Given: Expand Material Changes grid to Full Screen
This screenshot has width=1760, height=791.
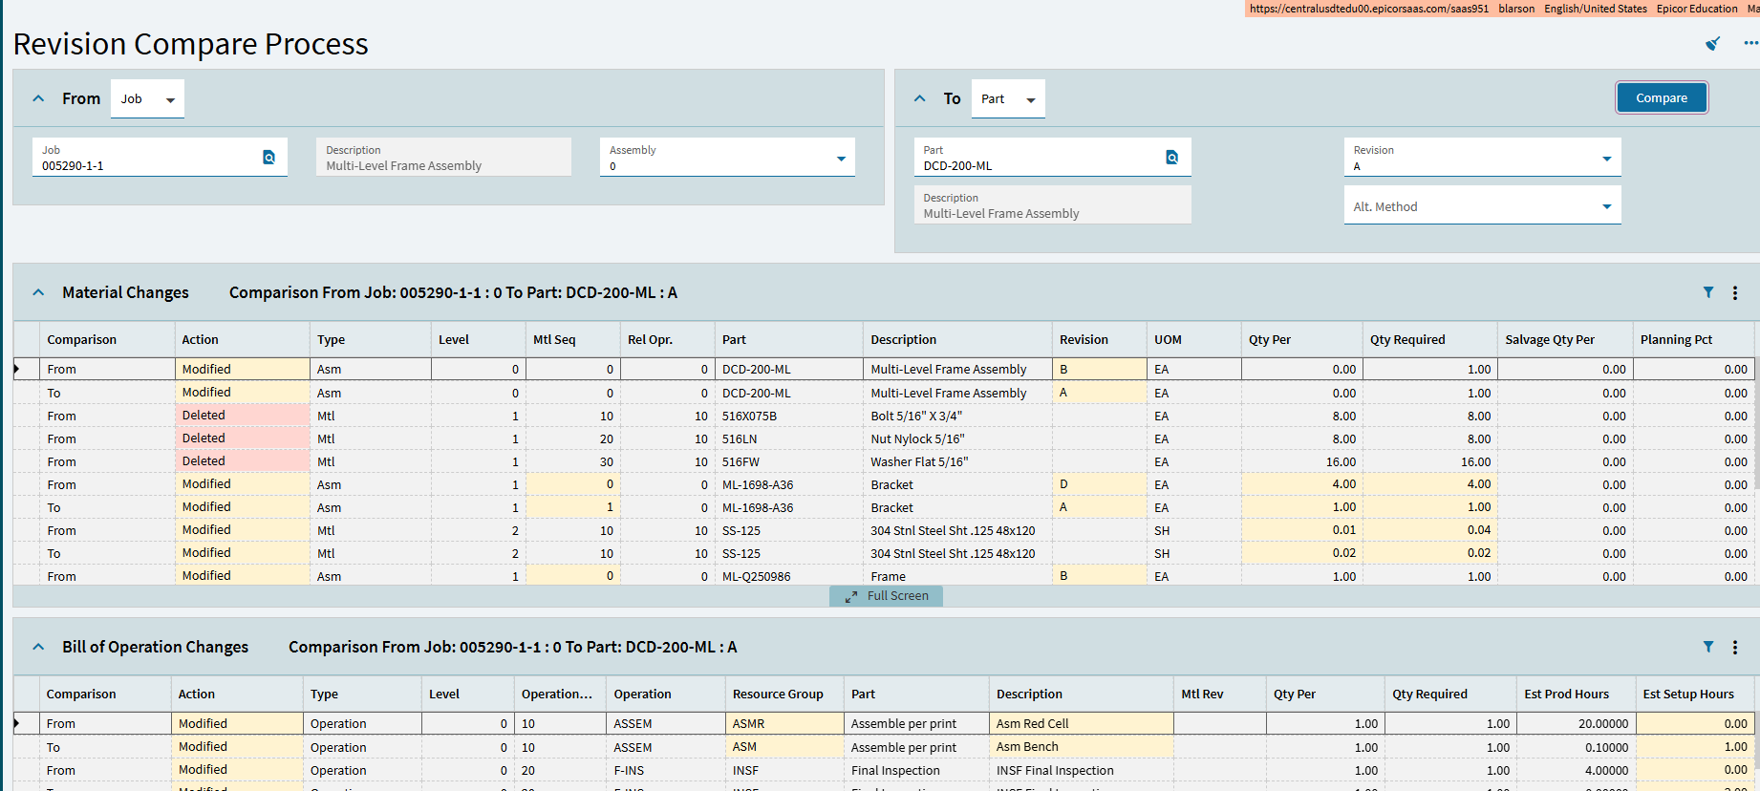Looking at the screenshot, I should (886, 595).
